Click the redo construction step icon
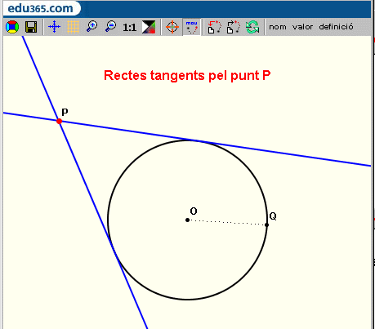The image size is (375, 329). [x=234, y=27]
